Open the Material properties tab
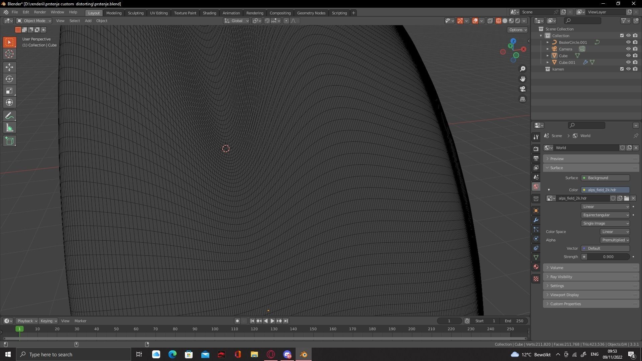Viewport: 642px width, 361px height. [x=536, y=267]
